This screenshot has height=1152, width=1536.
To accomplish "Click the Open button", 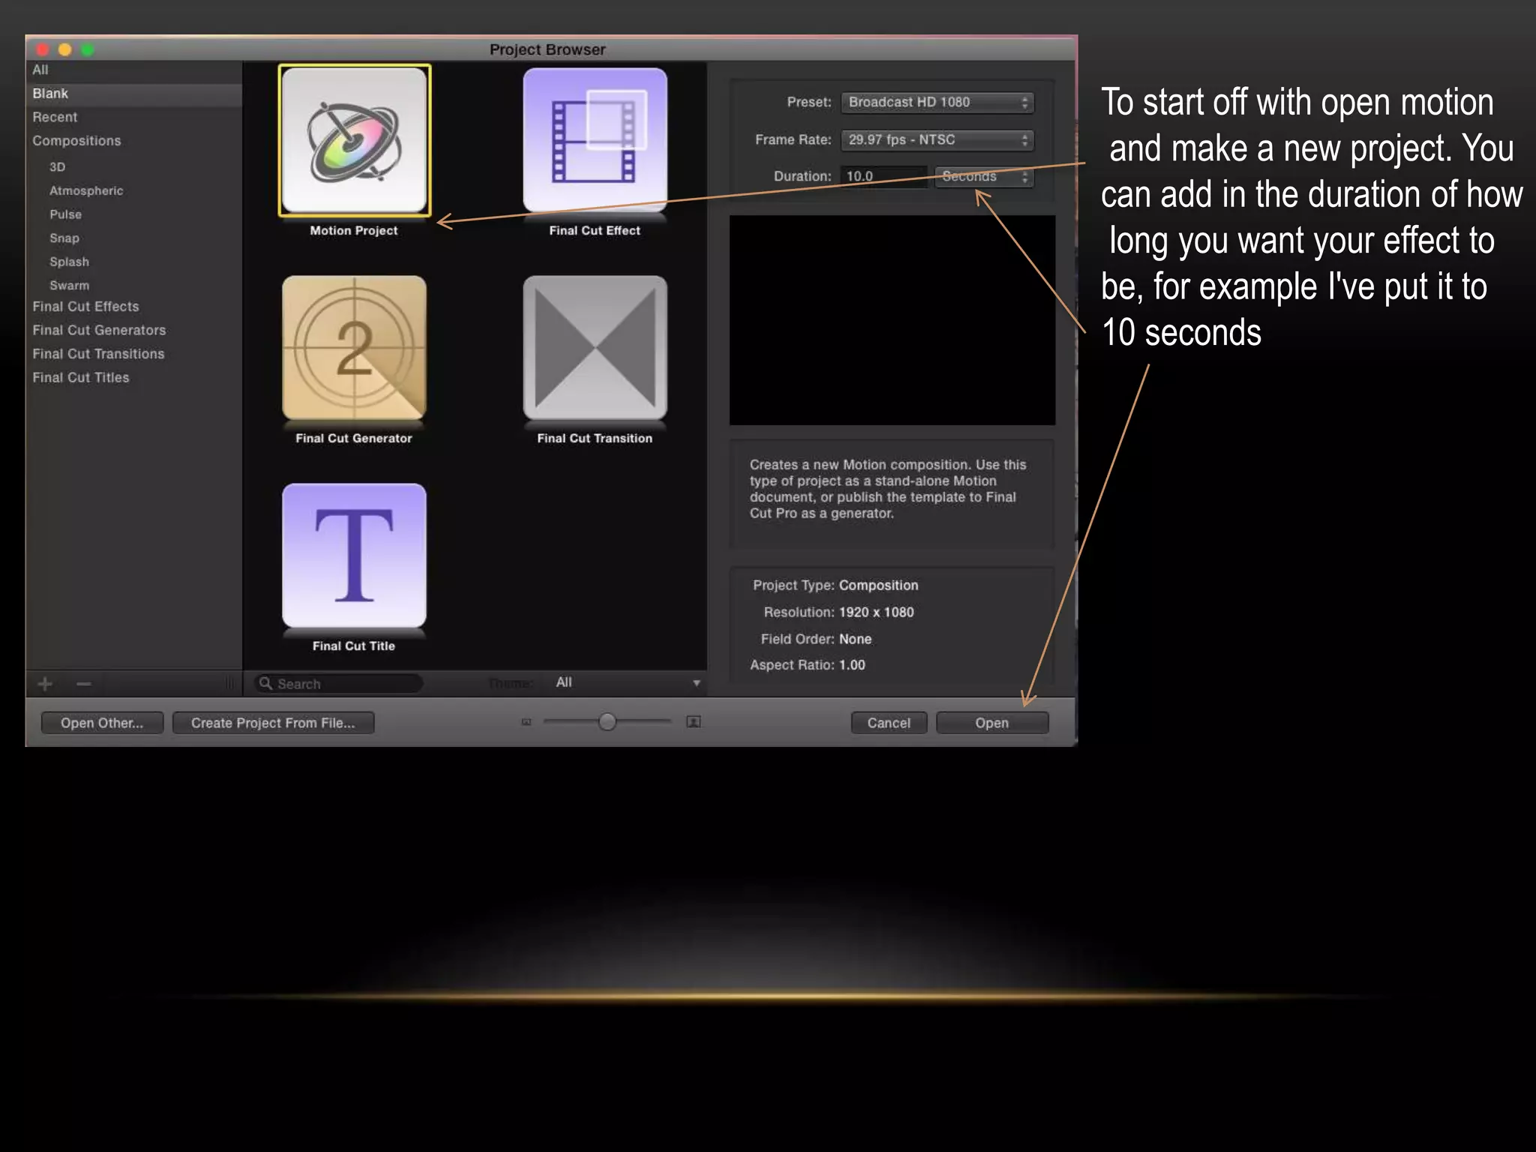I will [991, 723].
